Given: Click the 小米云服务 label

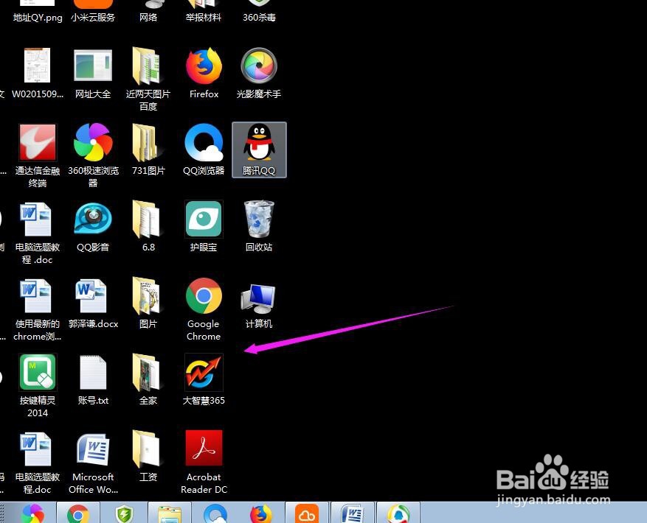Looking at the screenshot, I should coord(93,18).
